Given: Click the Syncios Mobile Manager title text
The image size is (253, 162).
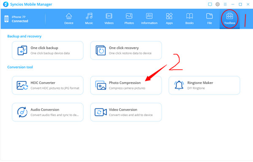Looking at the screenshot, I should click(x=31, y=4).
